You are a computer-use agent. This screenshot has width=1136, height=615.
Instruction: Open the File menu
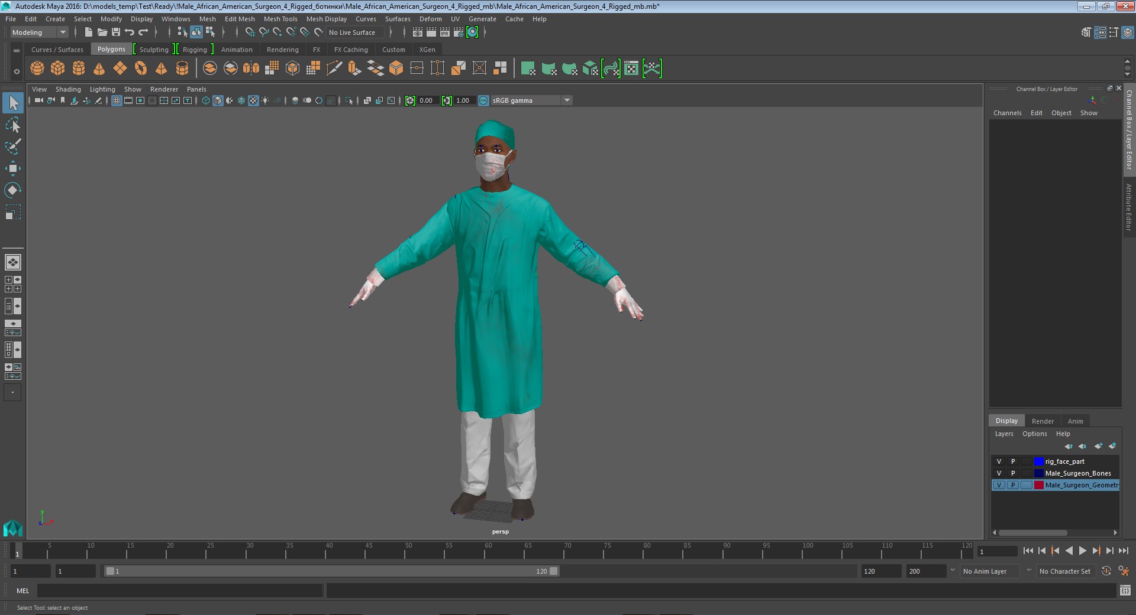click(11, 19)
